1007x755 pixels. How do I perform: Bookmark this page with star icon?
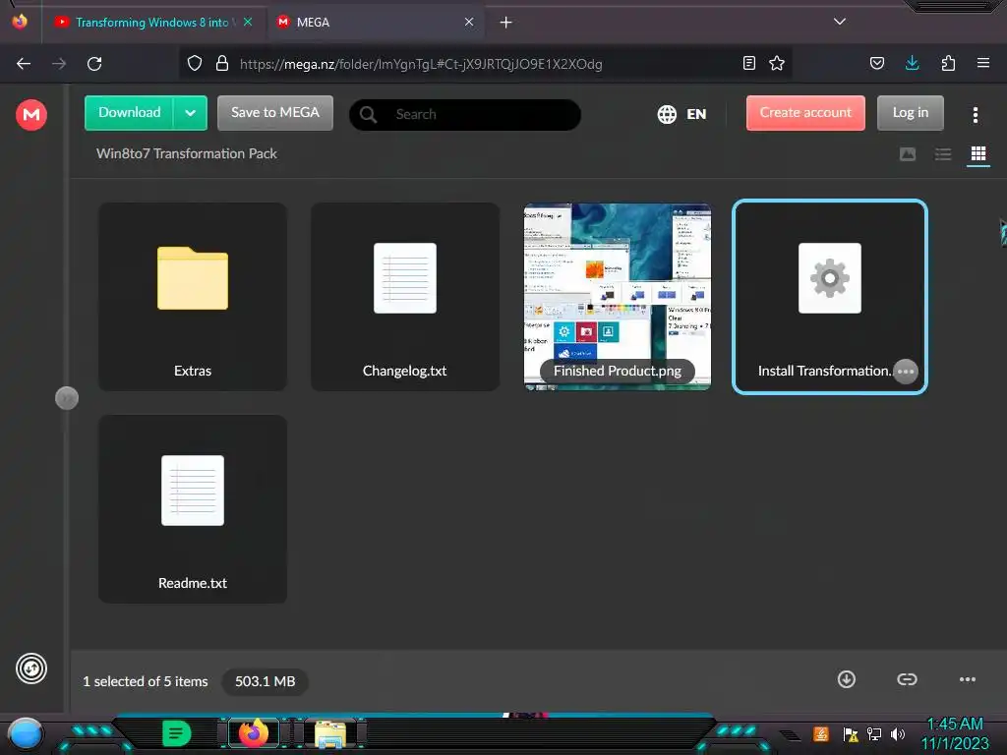coord(777,63)
